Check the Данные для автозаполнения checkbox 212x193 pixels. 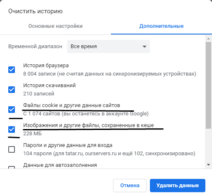point(12,167)
